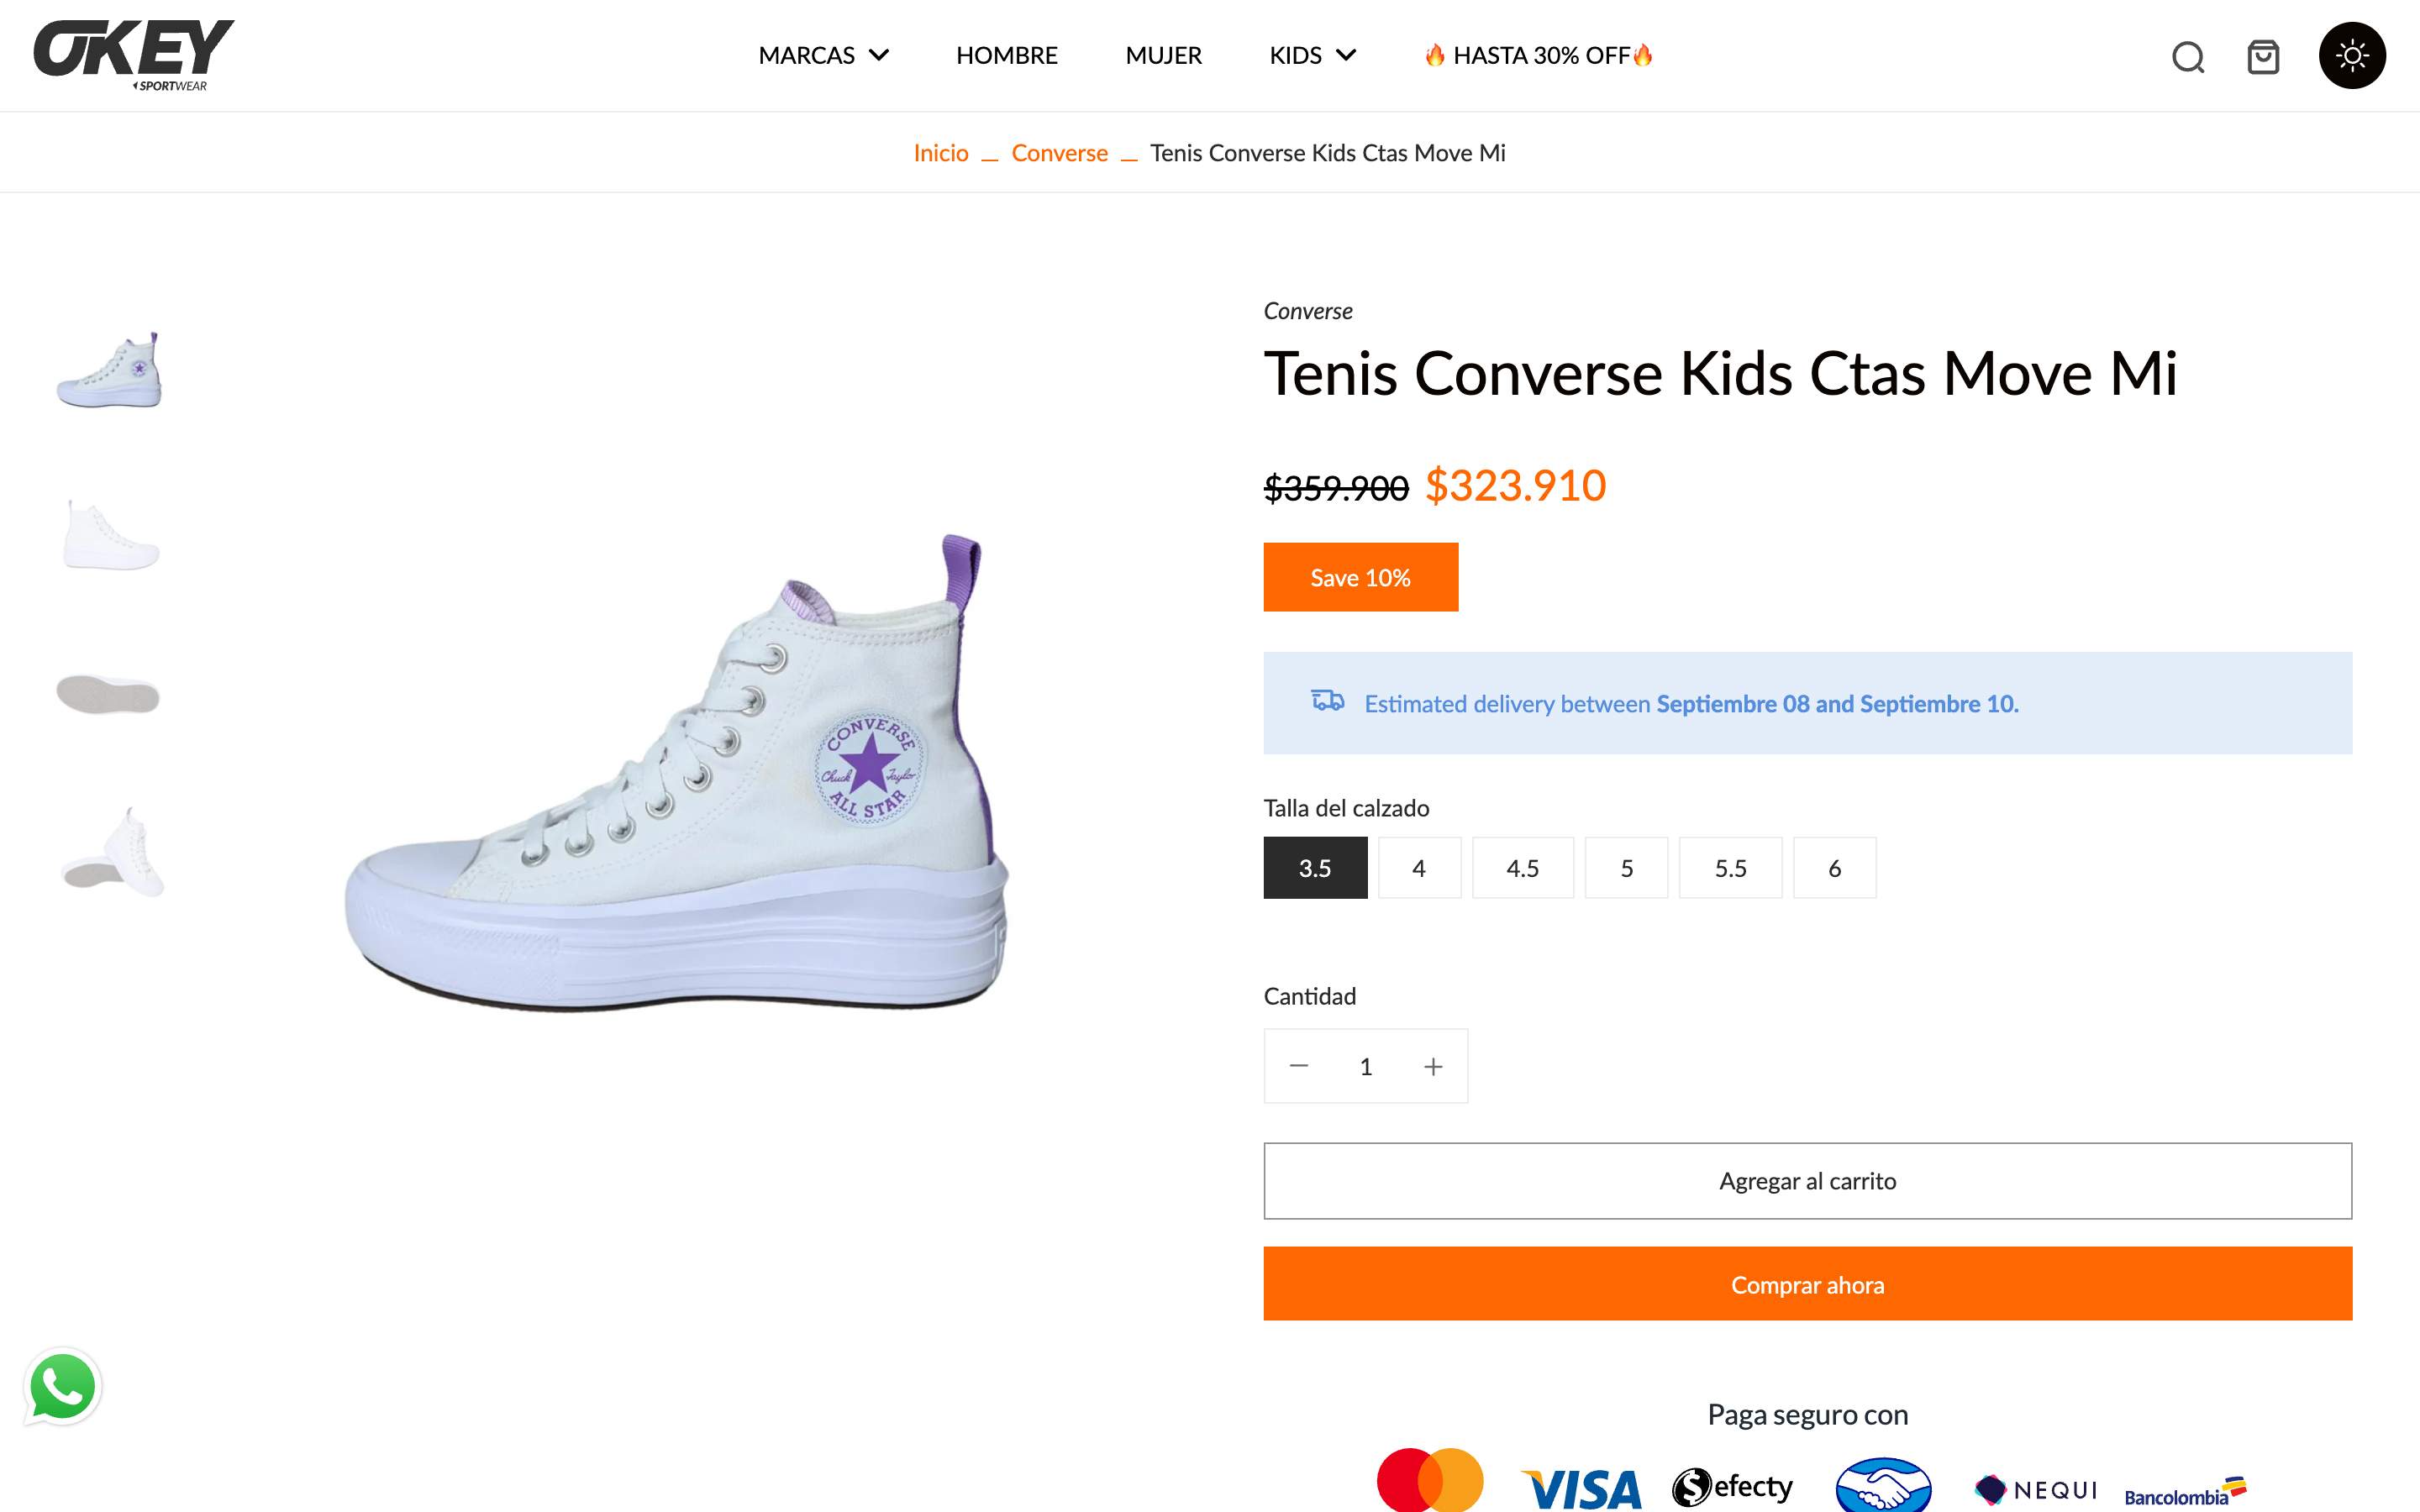This screenshot has width=2420, height=1512.
Task: Go to Inicio breadcrumb link
Action: click(x=940, y=153)
